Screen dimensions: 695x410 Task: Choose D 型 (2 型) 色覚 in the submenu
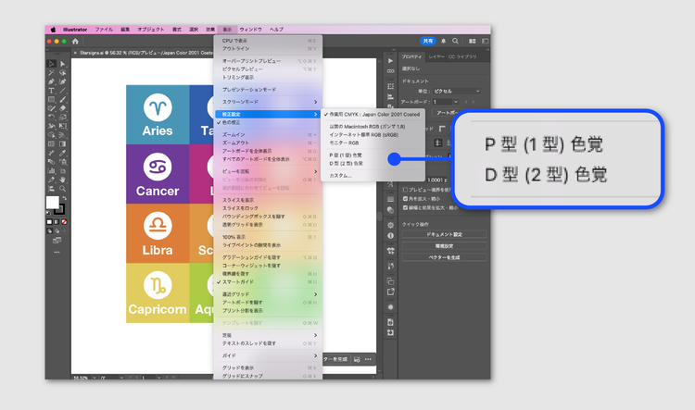tap(373, 164)
